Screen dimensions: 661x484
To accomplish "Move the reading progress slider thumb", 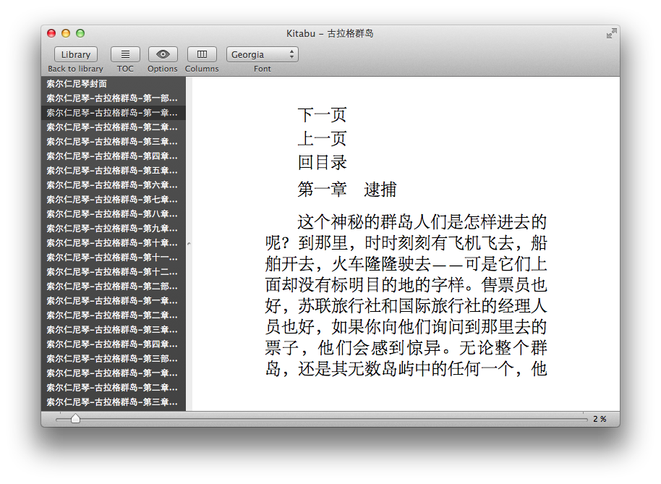I will 75,418.
